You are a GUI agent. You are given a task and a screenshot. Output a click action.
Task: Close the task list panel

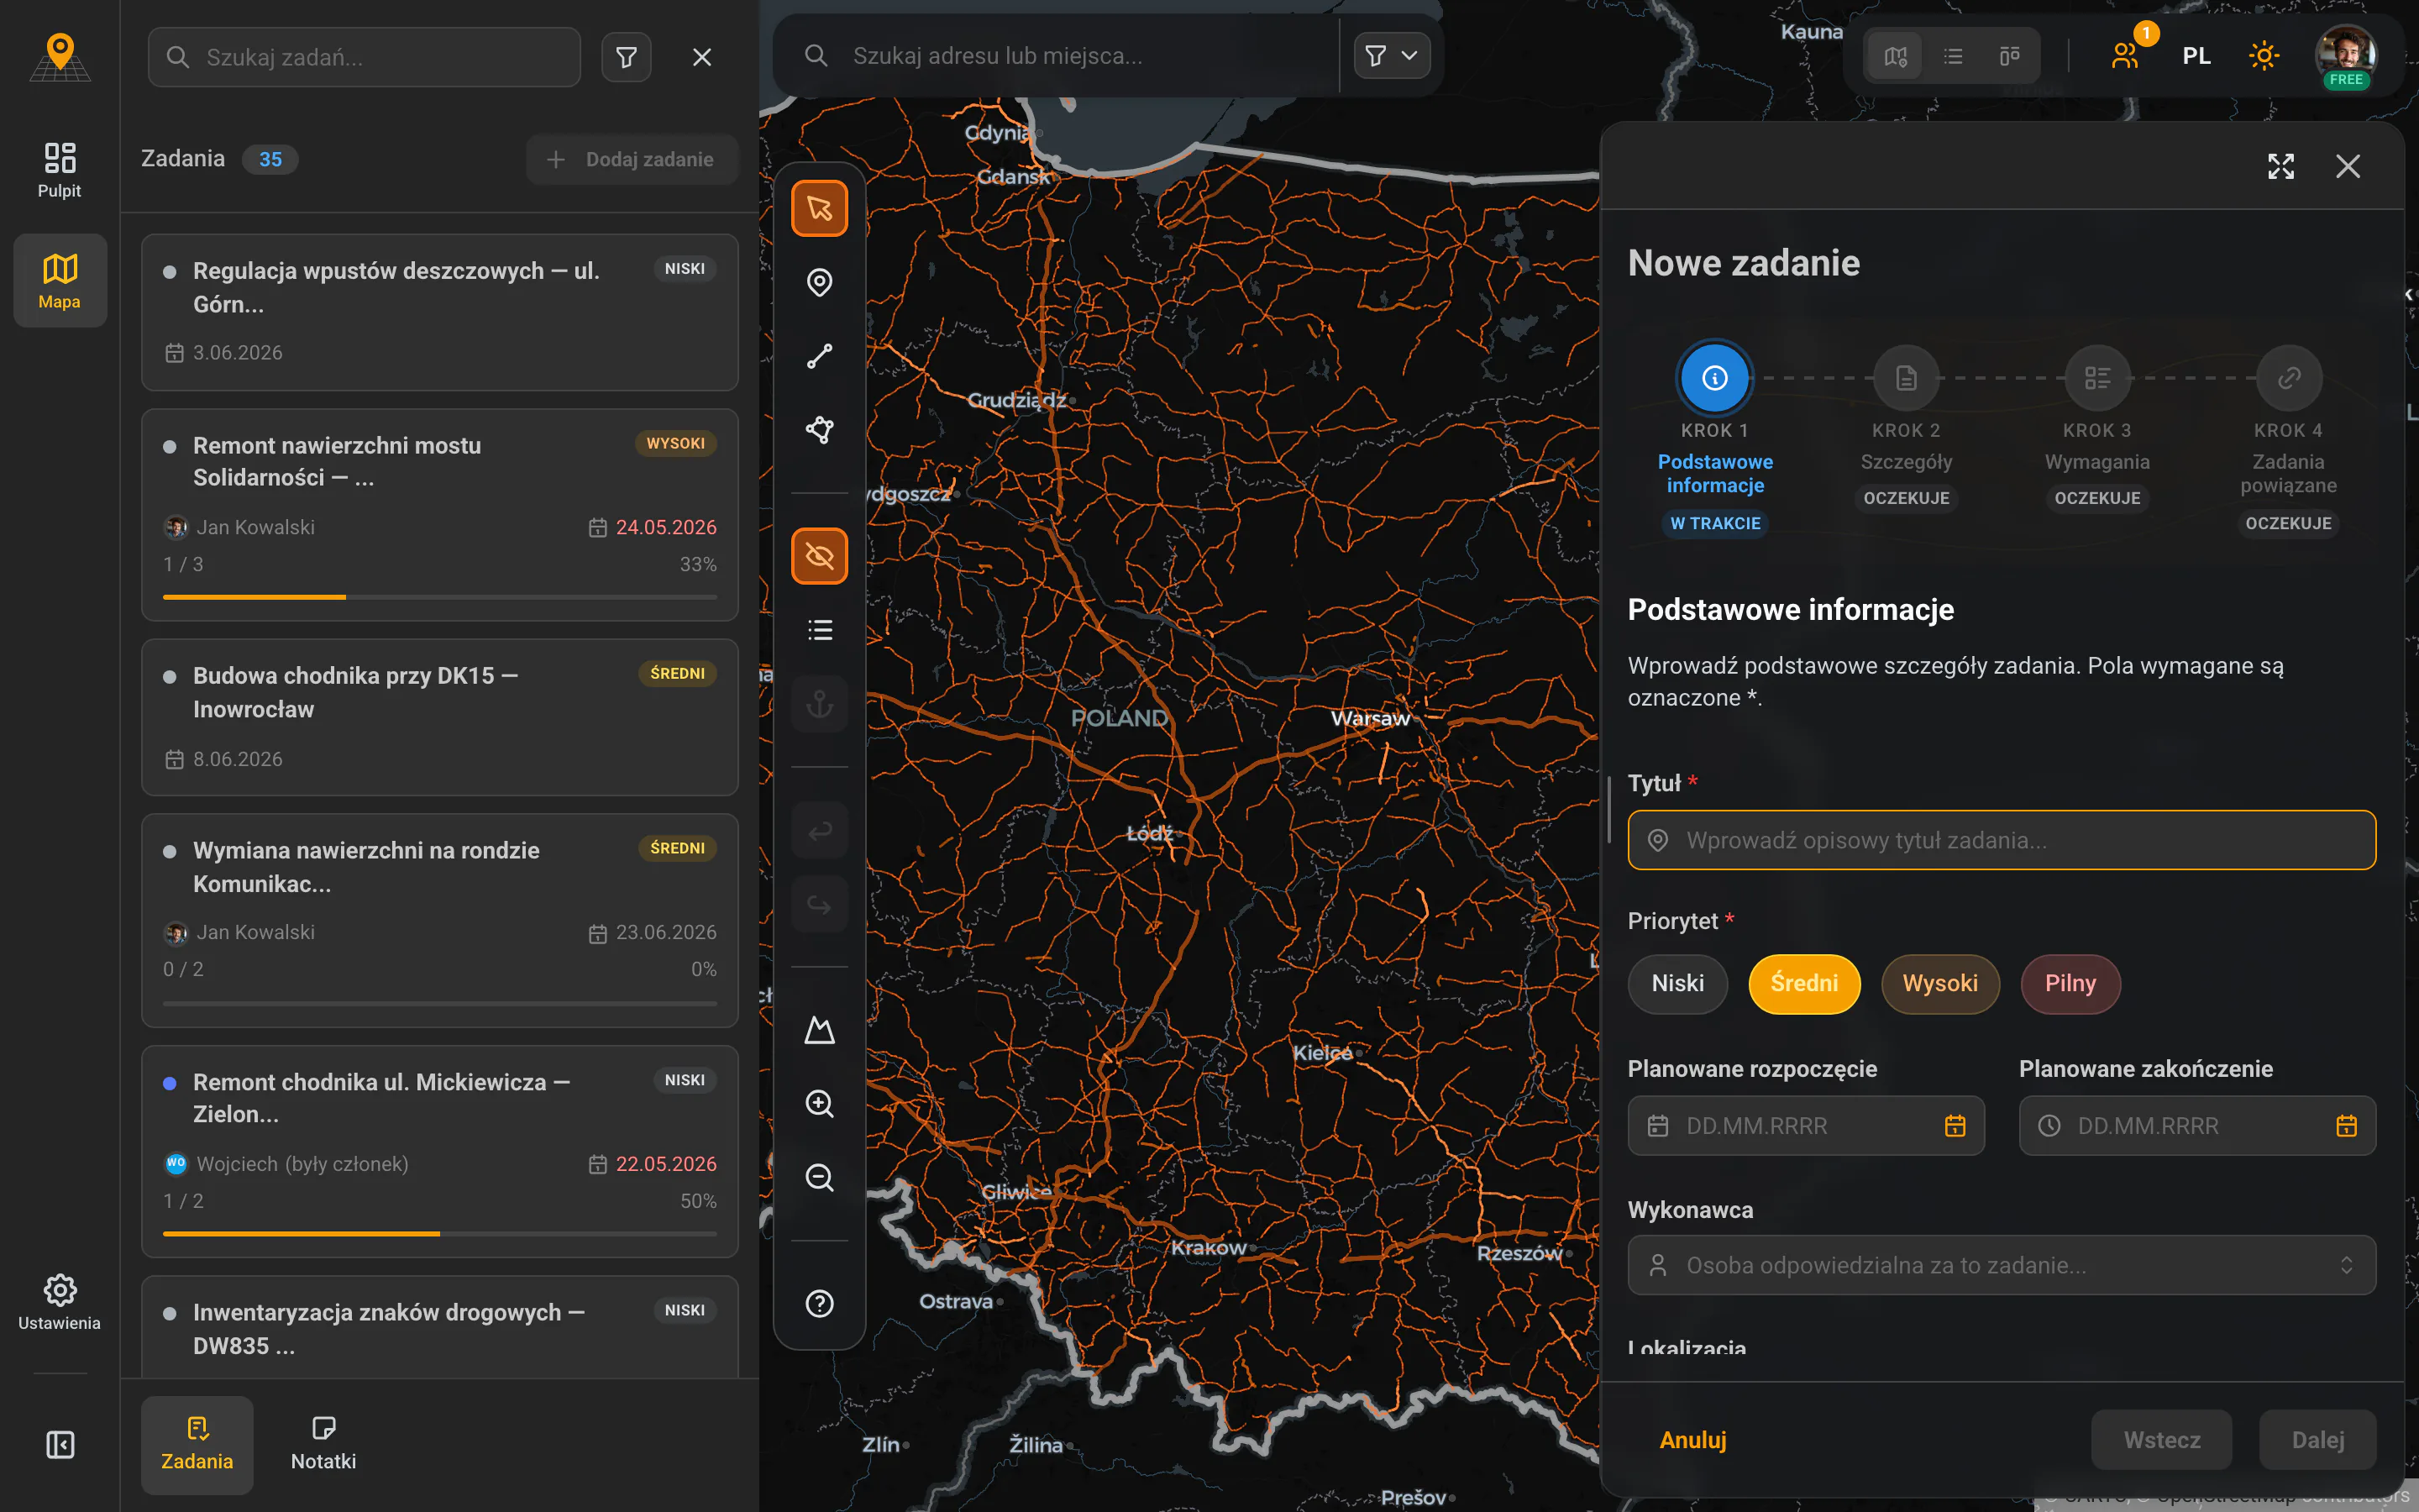[x=703, y=57]
